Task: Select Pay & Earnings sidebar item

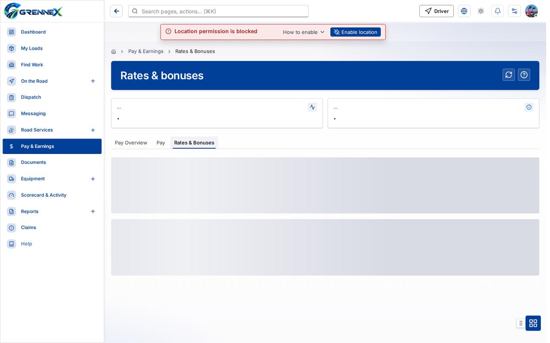Action: point(52,146)
